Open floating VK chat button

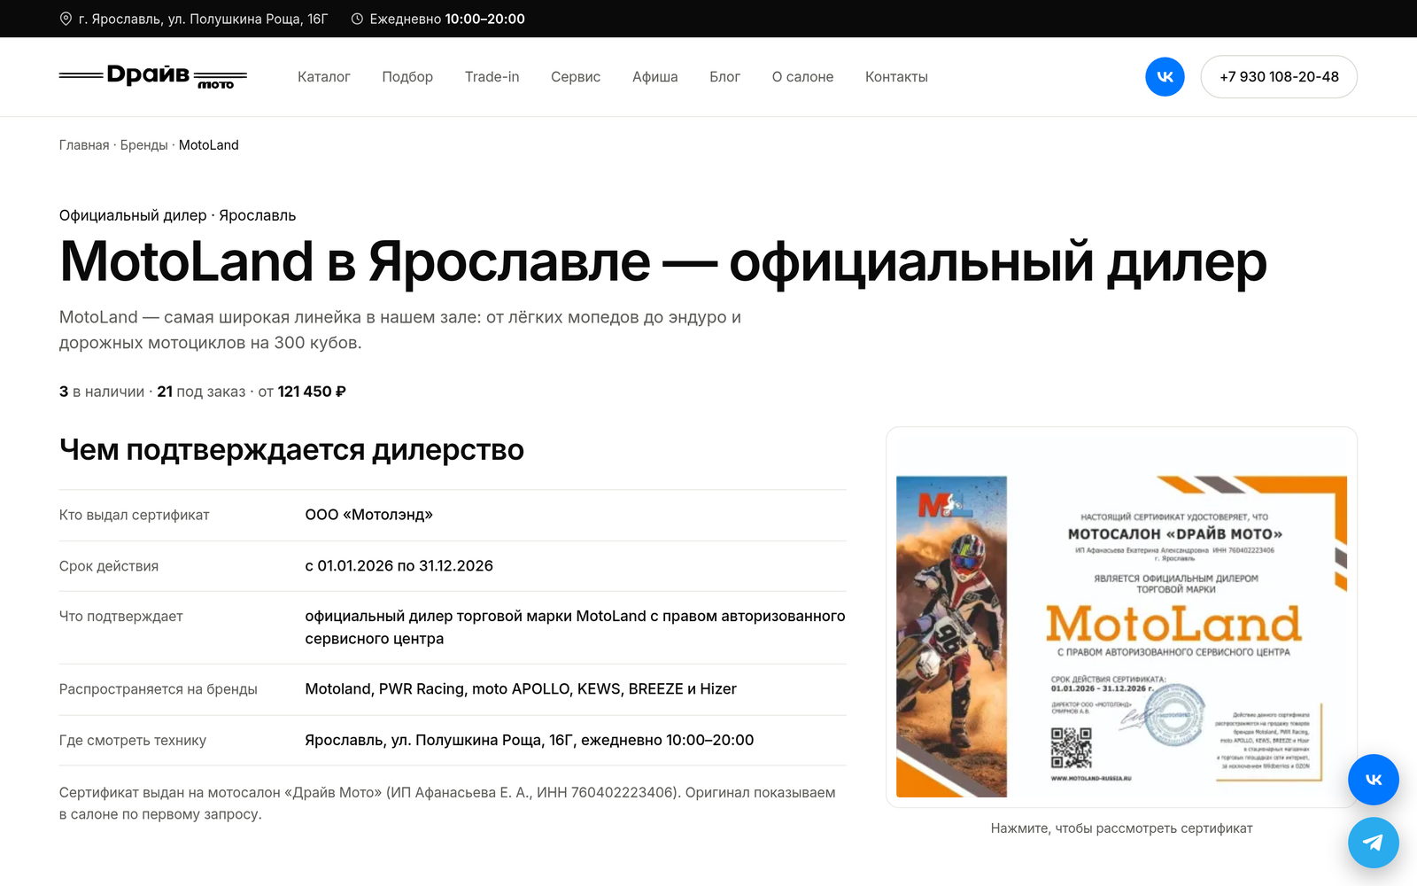click(1373, 780)
